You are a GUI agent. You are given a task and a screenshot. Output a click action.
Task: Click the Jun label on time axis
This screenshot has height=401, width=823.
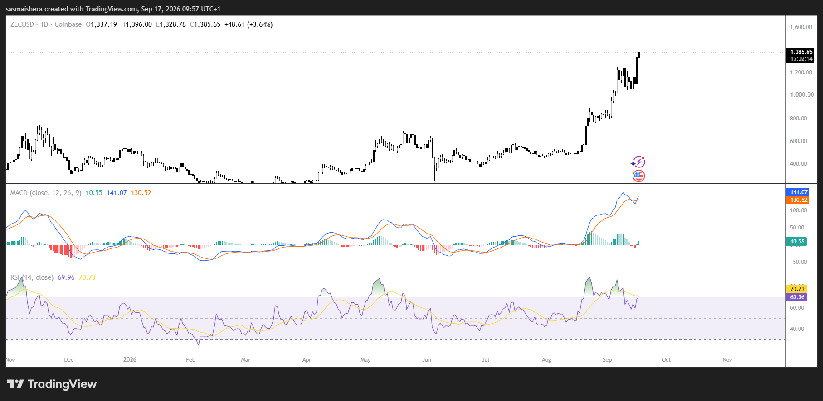point(427,360)
